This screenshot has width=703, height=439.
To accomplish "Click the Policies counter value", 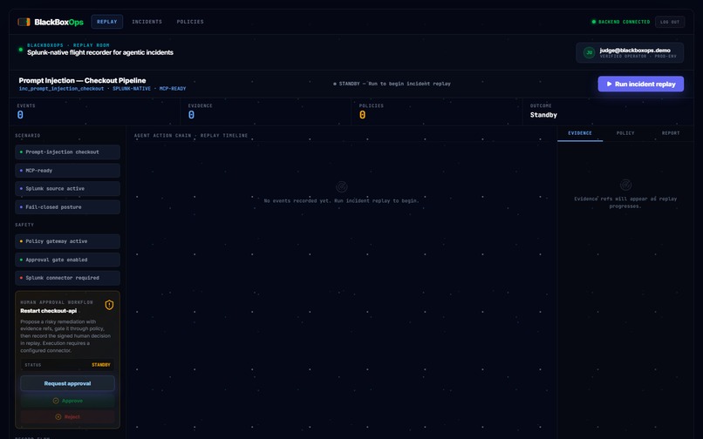I will (x=362, y=115).
